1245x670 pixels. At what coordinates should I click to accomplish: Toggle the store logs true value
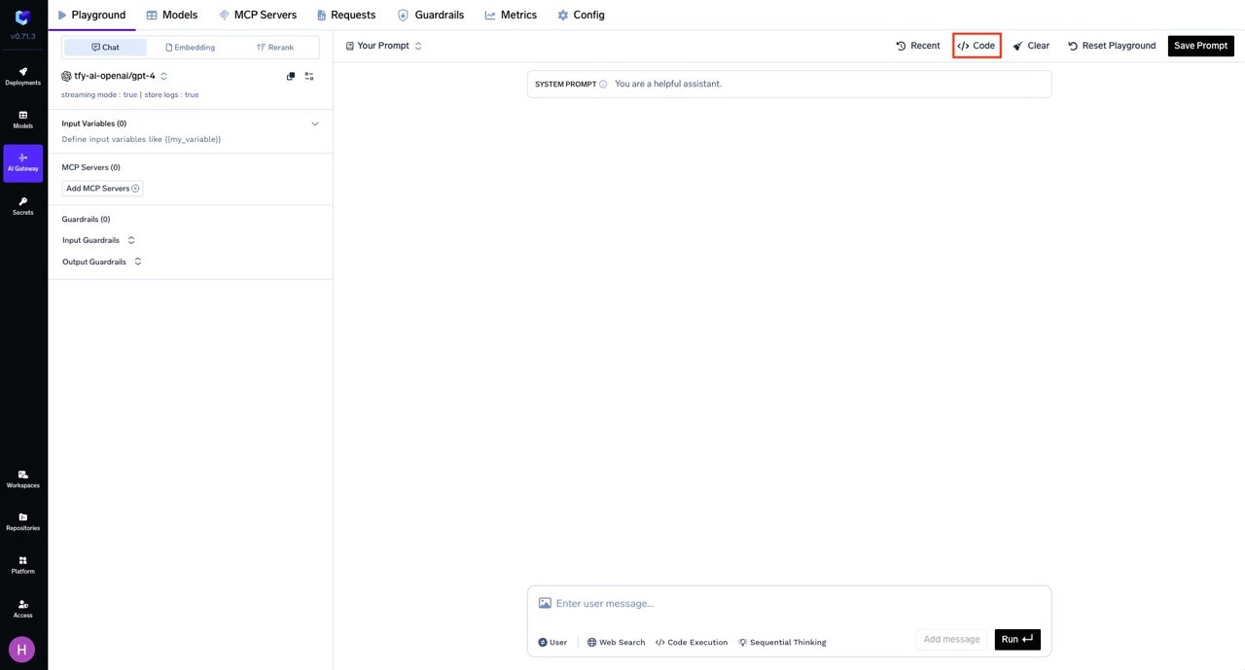[192, 95]
